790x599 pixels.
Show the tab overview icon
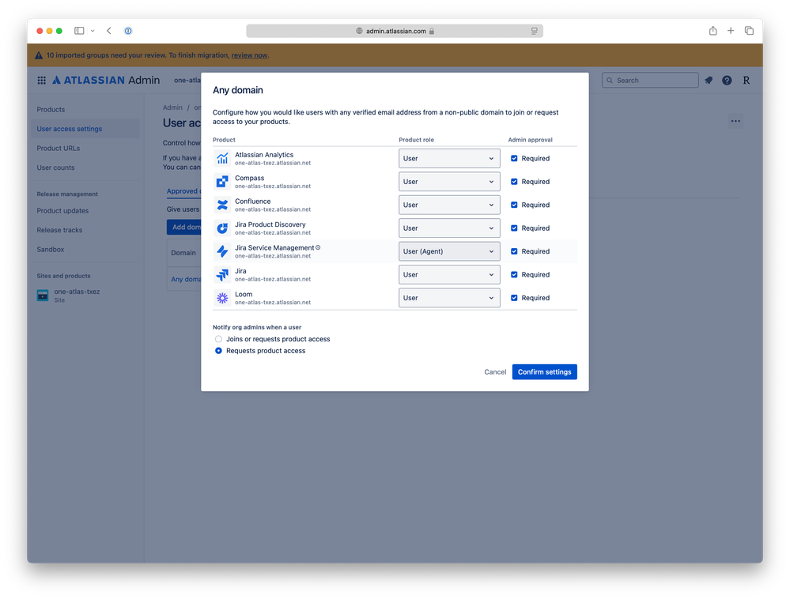point(749,31)
